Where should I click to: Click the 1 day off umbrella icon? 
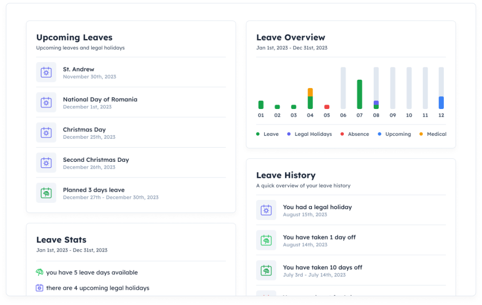tap(266, 240)
